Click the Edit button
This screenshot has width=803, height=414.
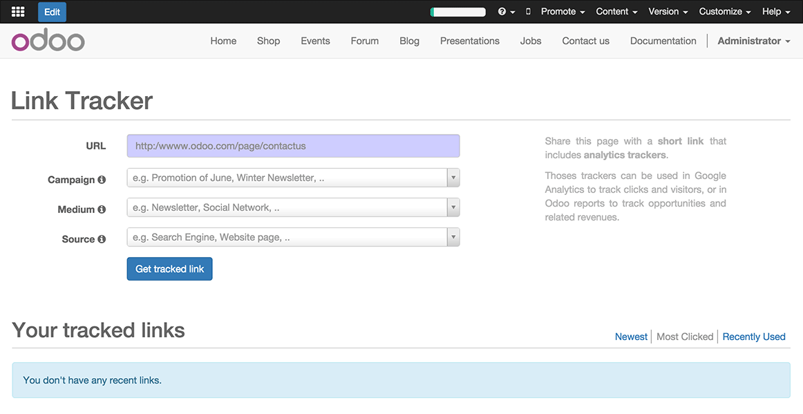coord(52,12)
